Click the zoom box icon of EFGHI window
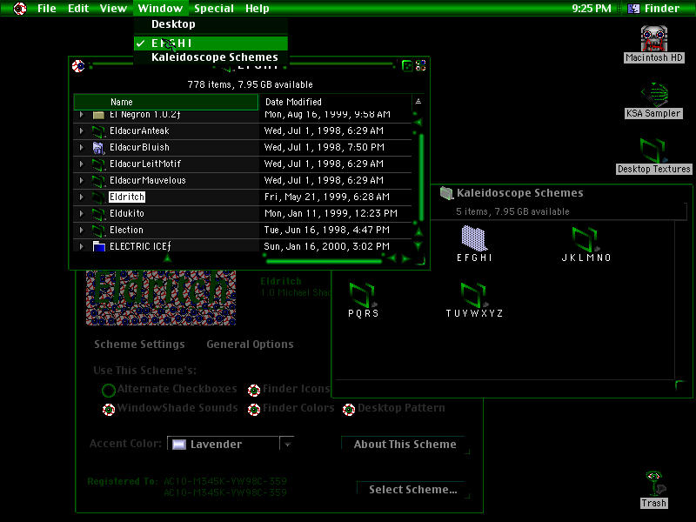This screenshot has height=522, width=696. (x=406, y=66)
